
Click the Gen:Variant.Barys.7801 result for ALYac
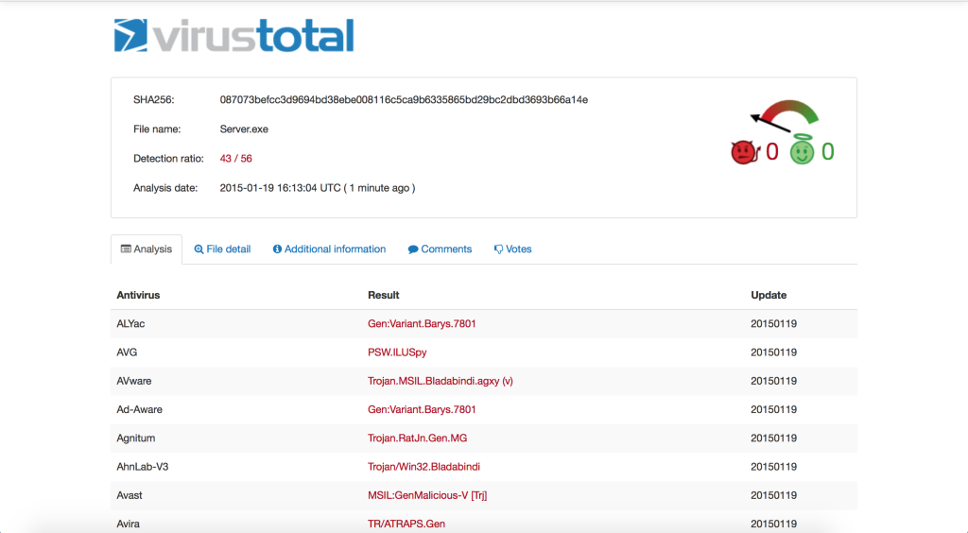click(x=422, y=323)
